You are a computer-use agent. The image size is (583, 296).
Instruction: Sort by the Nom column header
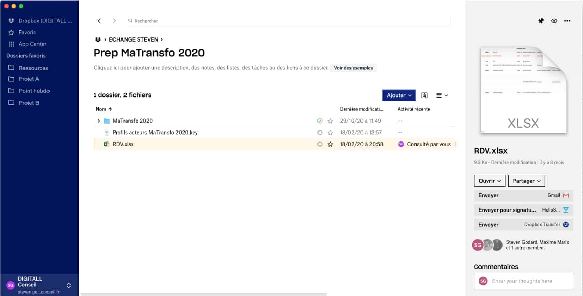pos(104,109)
